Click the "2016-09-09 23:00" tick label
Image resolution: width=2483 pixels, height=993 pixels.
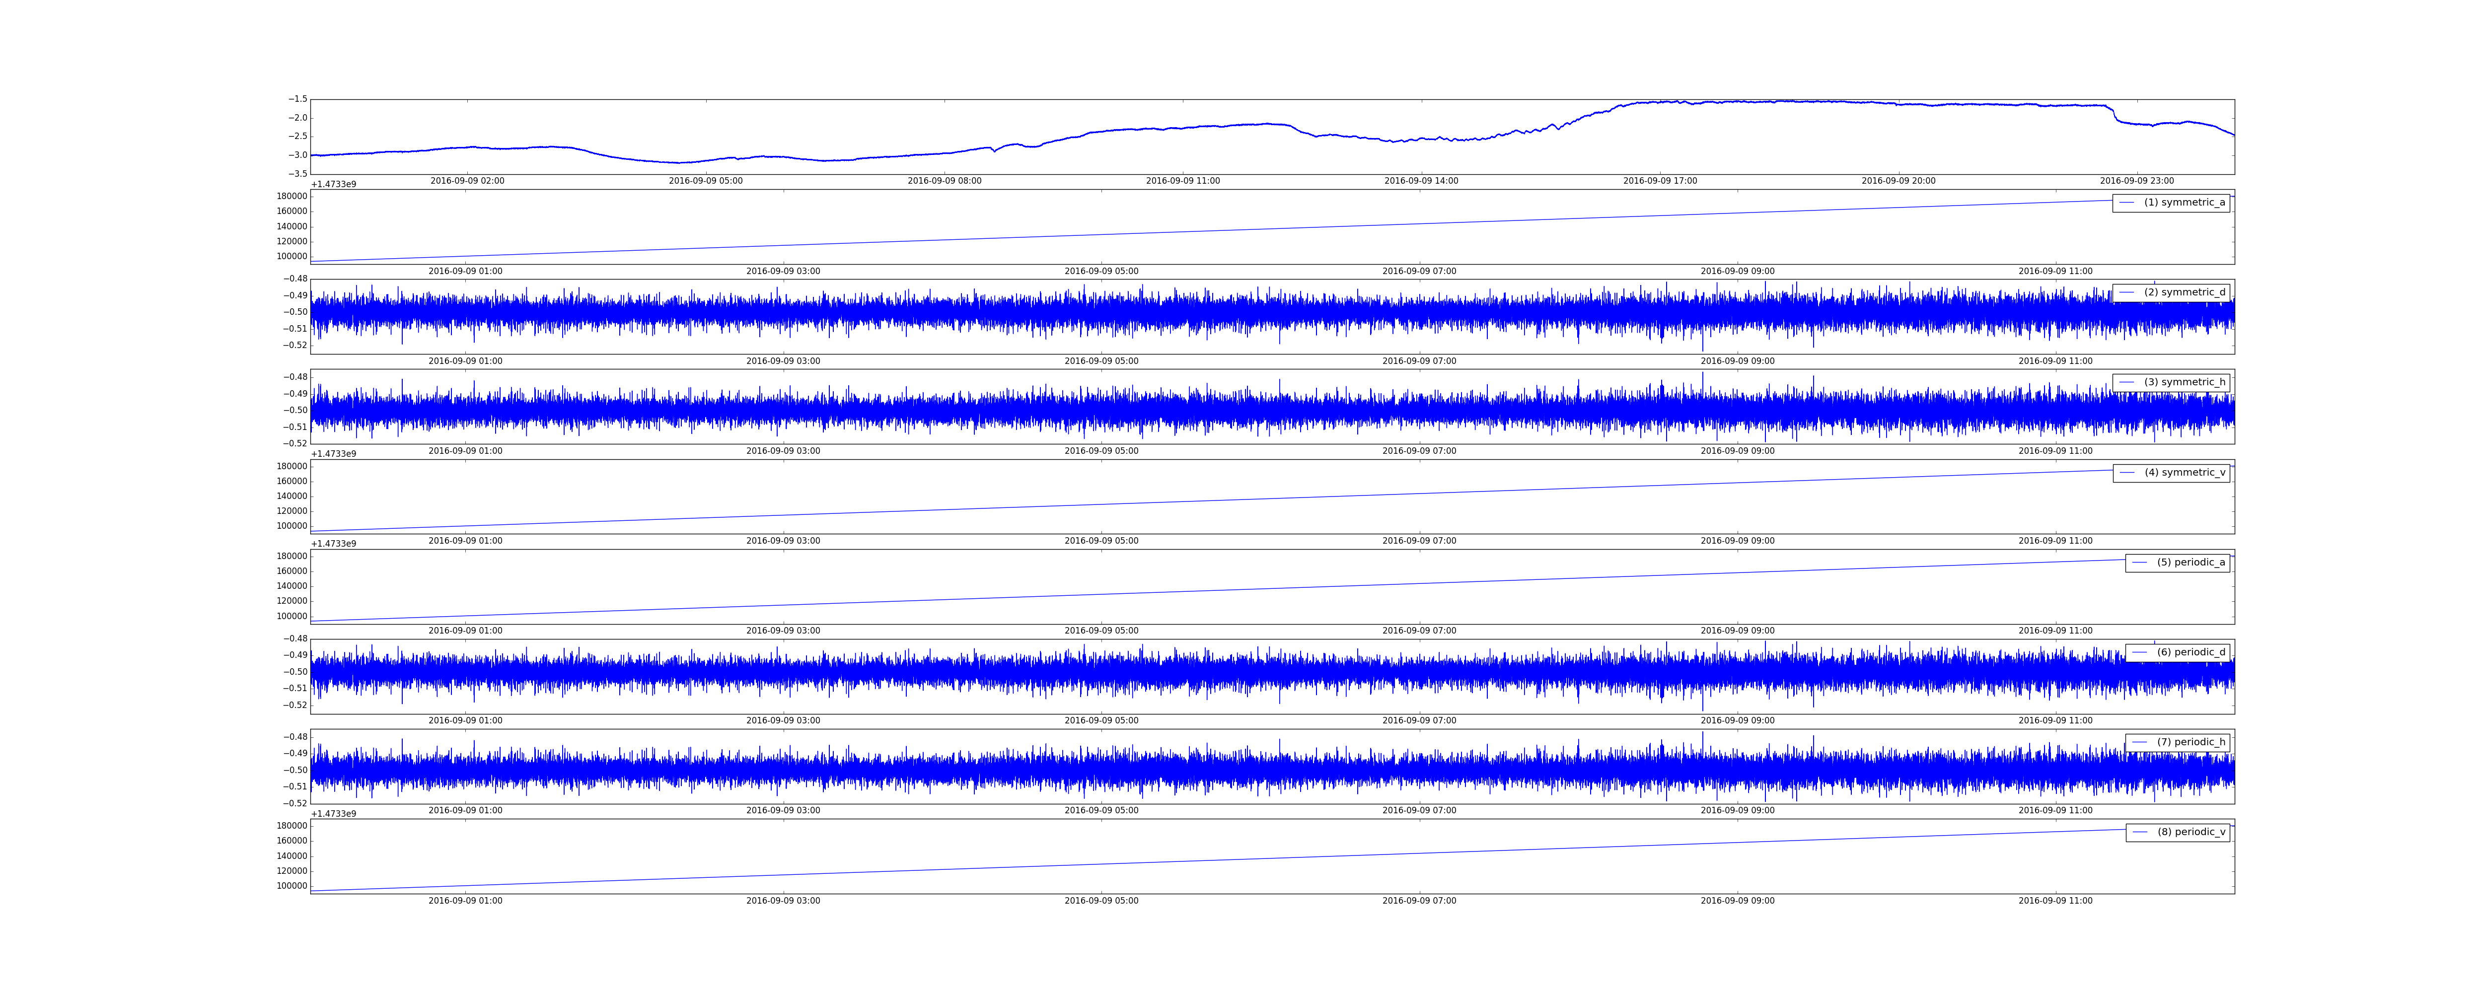click(x=2137, y=181)
